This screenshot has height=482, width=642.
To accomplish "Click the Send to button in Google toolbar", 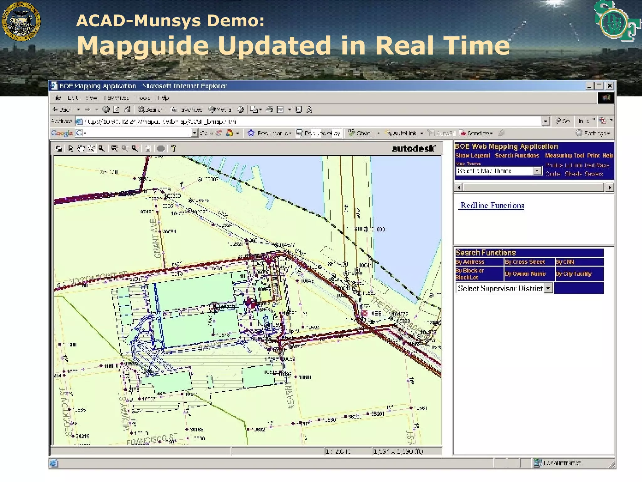I will tap(476, 133).
